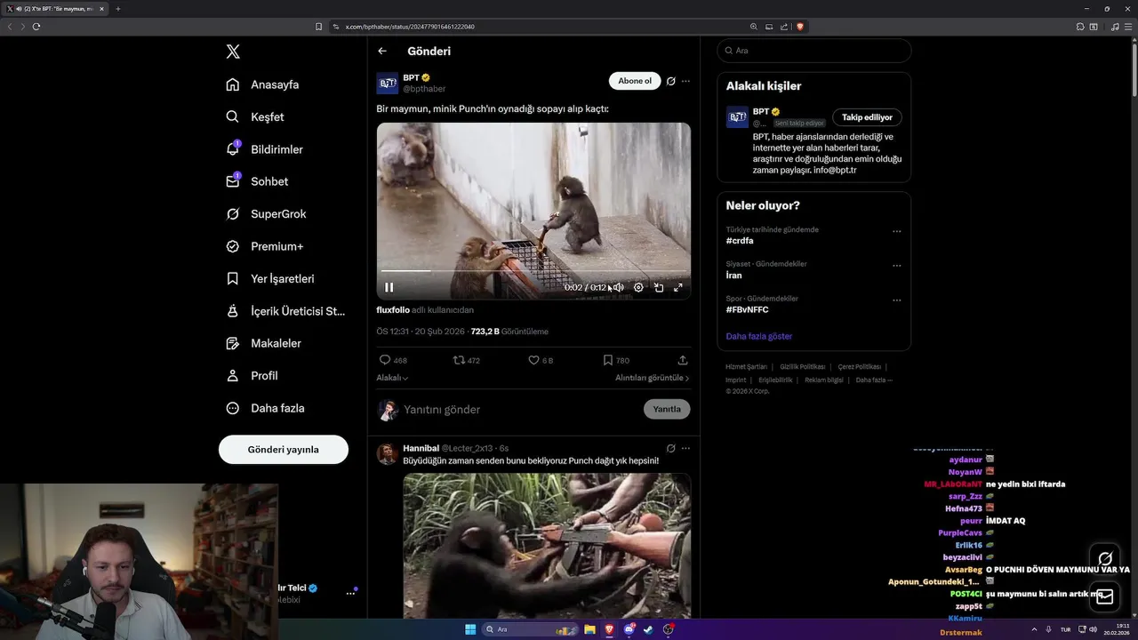Screen dimensions: 1138x640
Task: Open the Windows Start menu
Action: pyautogui.click(x=470, y=629)
